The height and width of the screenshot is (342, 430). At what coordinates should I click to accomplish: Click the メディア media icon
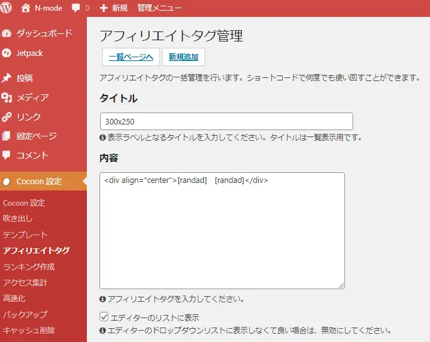click(7, 97)
